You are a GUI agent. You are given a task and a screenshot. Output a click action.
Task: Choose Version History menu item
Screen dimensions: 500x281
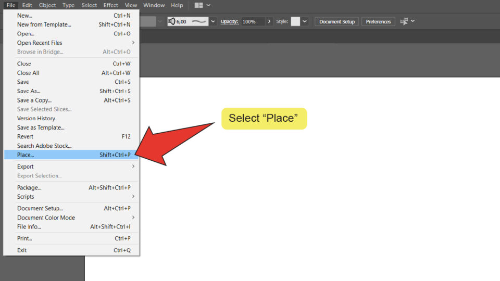tap(72, 118)
